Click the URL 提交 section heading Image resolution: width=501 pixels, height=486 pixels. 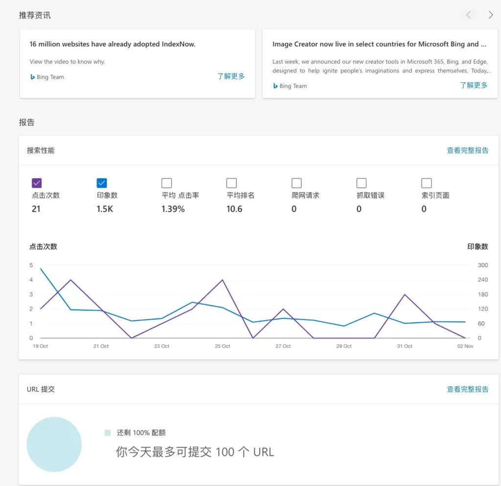pos(41,389)
